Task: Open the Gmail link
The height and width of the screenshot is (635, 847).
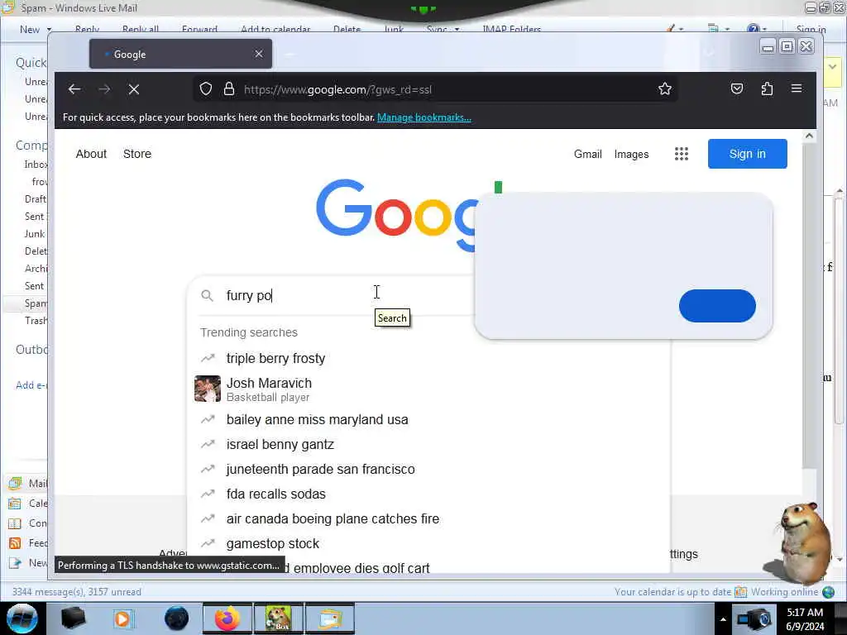Action: (x=588, y=155)
